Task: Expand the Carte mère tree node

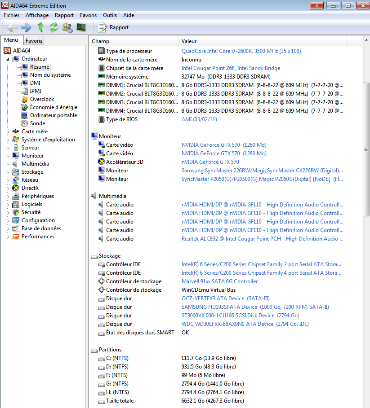Action: [x=8, y=132]
